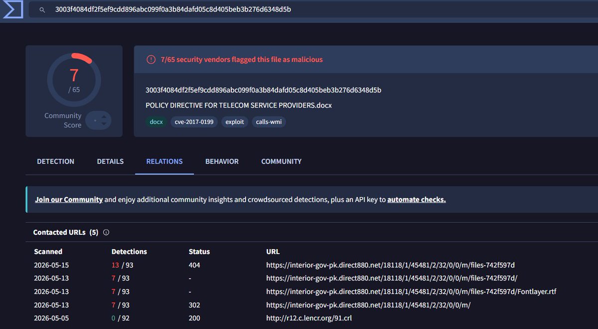Open the Behavior tab
598x329 pixels.
tap(222, 162)
